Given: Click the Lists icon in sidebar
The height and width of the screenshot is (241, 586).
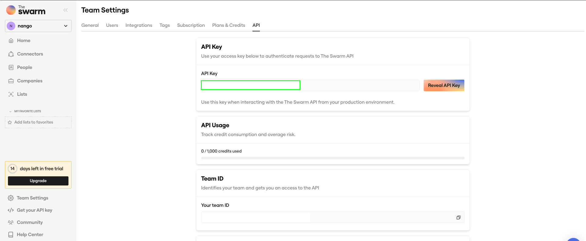Looking at the screenshot, I should [11, 94].
